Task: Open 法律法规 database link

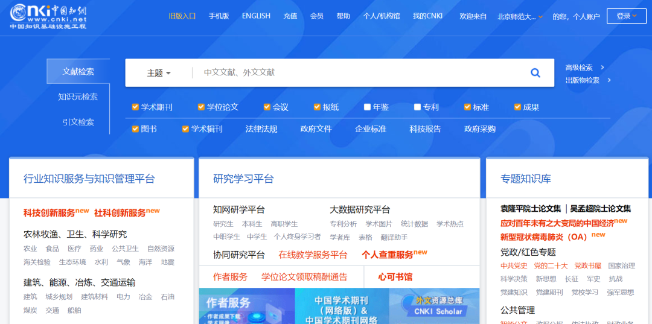Action: point(261,129)
